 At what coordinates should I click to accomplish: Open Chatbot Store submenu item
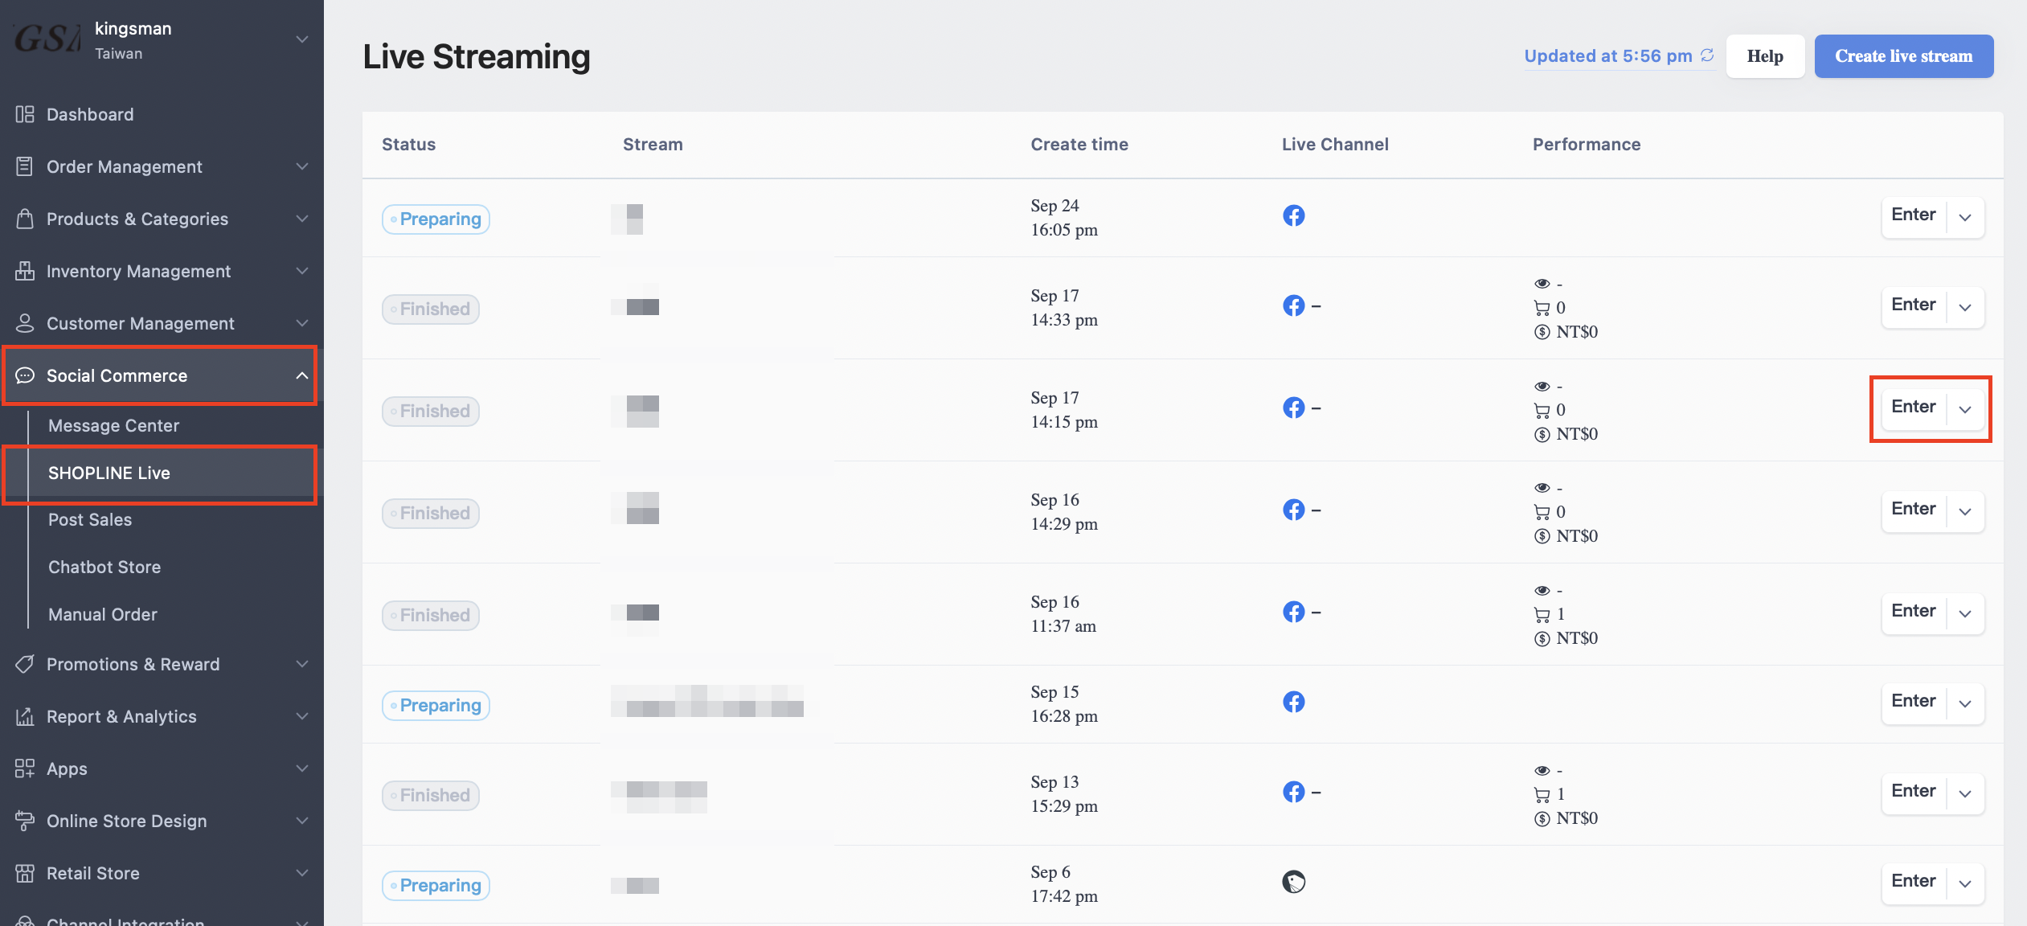[104, 567]
